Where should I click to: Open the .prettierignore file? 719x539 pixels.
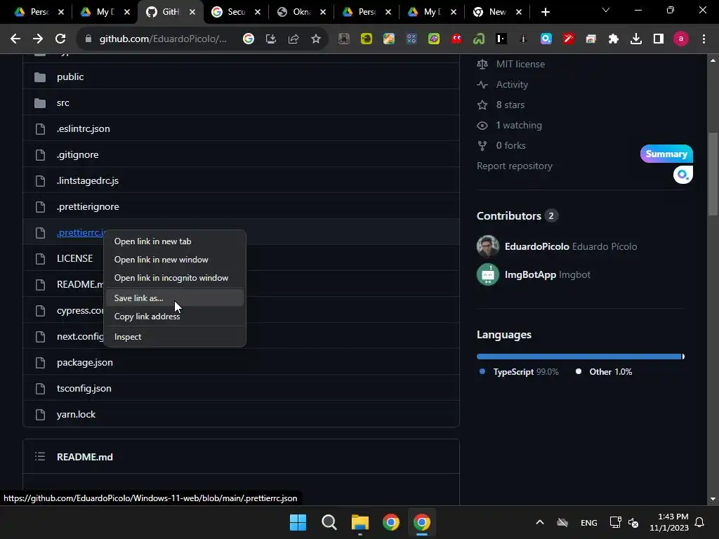[88, 207]
